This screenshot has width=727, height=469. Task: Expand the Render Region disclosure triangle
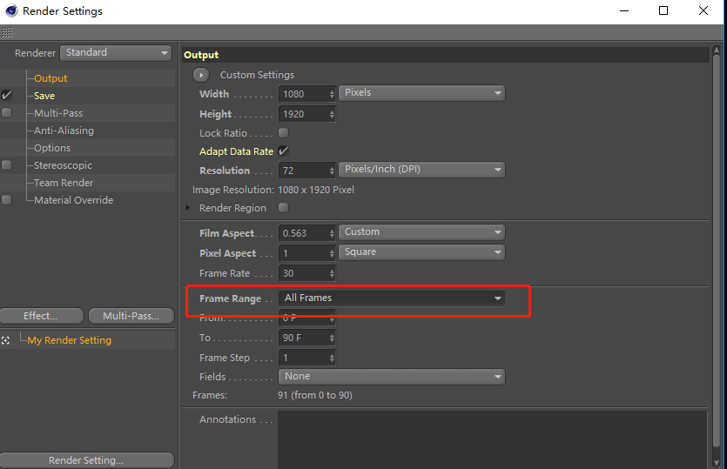tap(188, 208)
